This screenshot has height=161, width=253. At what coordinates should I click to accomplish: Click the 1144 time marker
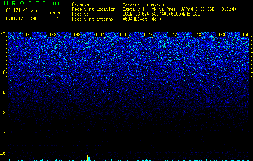tap(100, 35)
